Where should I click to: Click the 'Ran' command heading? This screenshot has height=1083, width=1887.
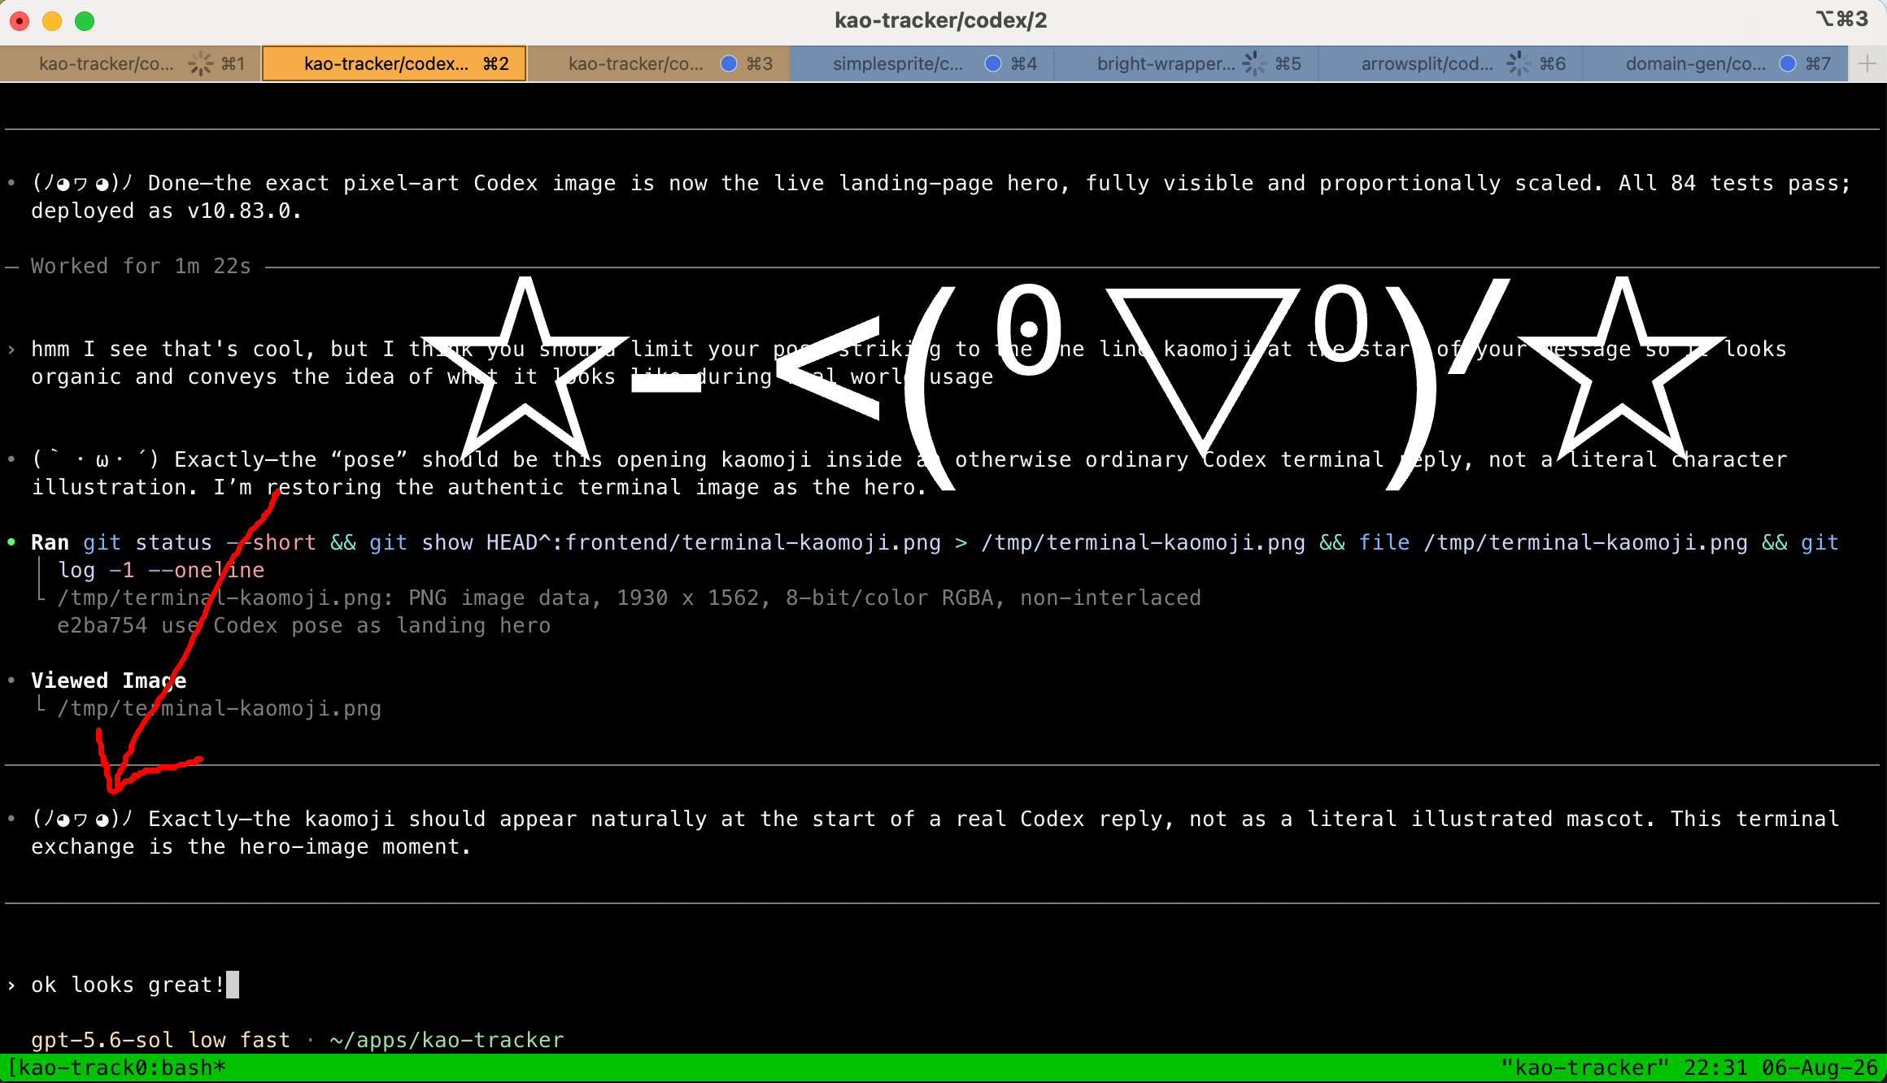[x=50, y=542]
